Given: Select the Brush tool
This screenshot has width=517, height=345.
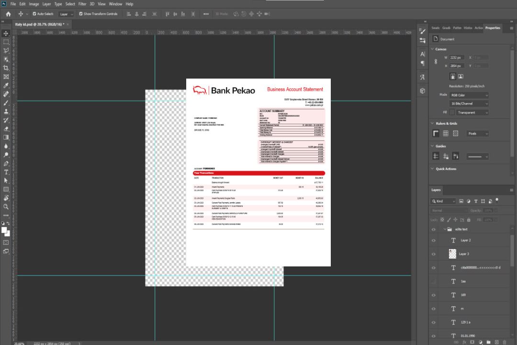Looking at the screenshot, I should (6, 103).
